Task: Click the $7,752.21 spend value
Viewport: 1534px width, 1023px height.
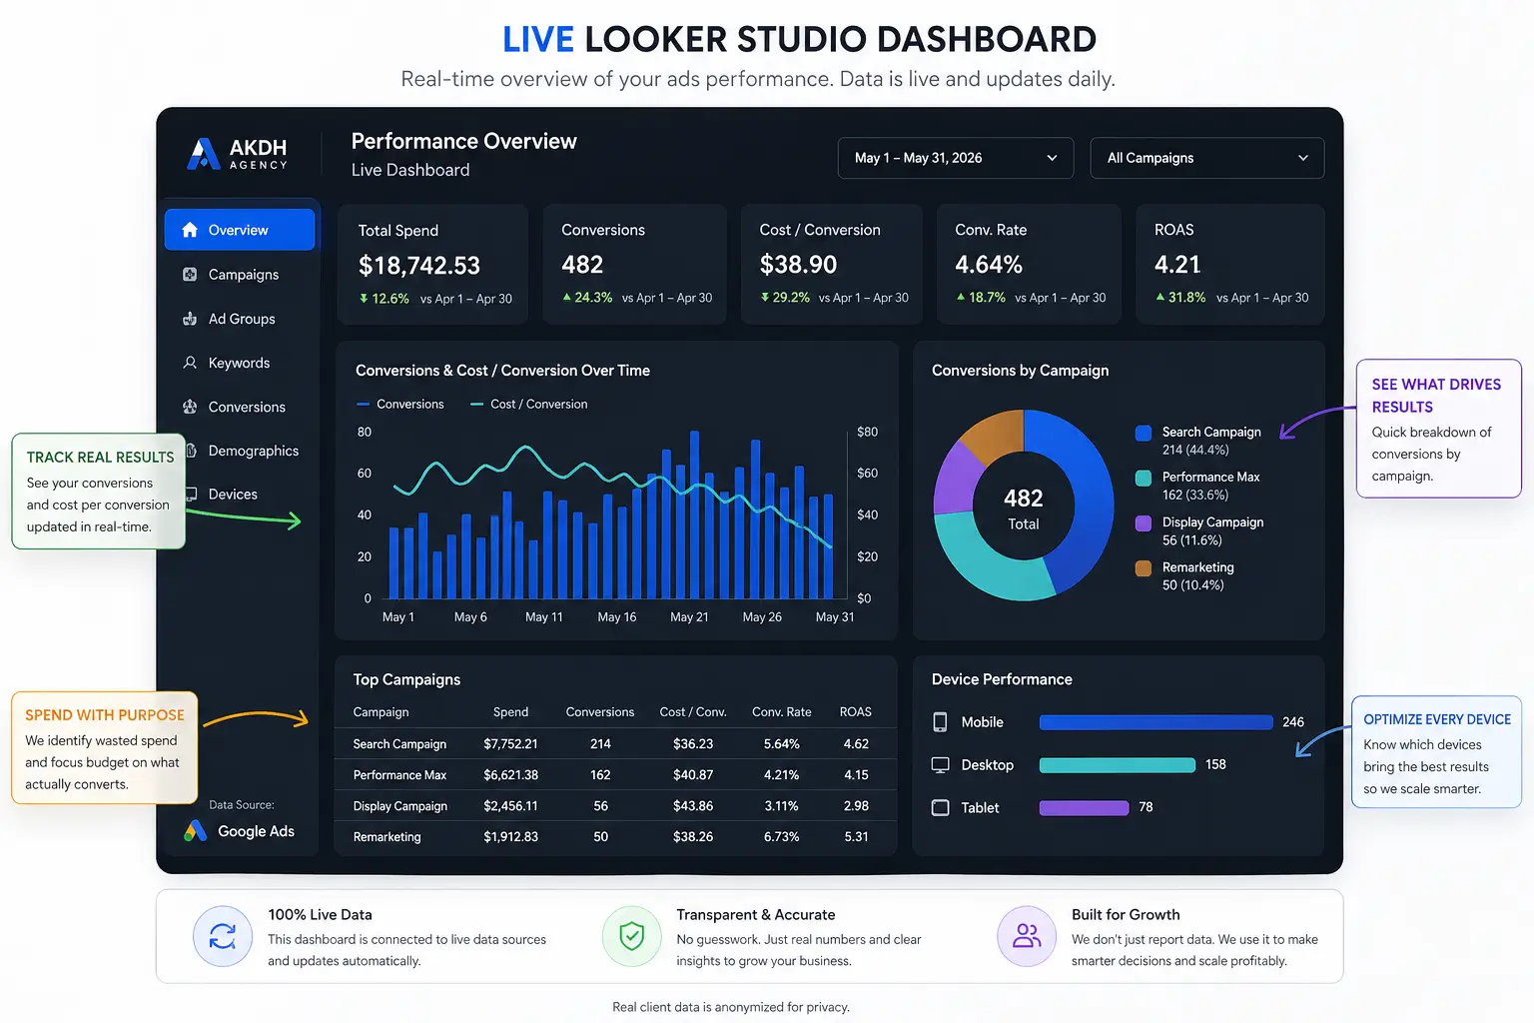Action: [510, 744]
